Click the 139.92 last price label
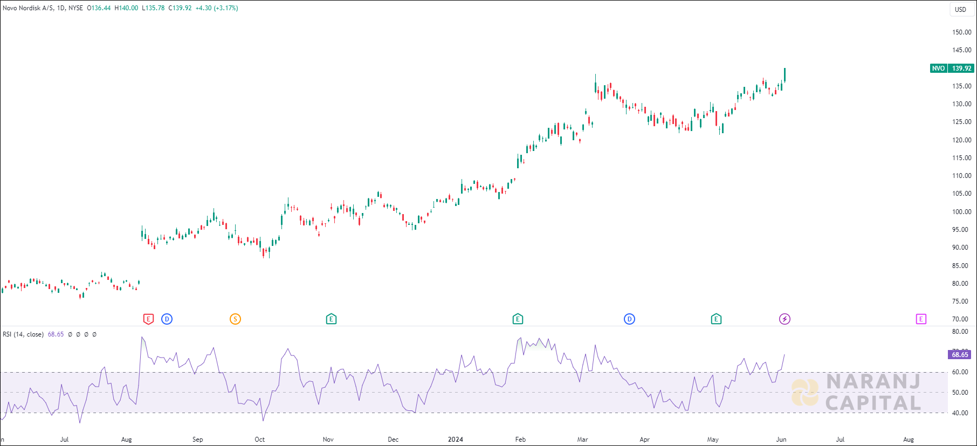 961,68
